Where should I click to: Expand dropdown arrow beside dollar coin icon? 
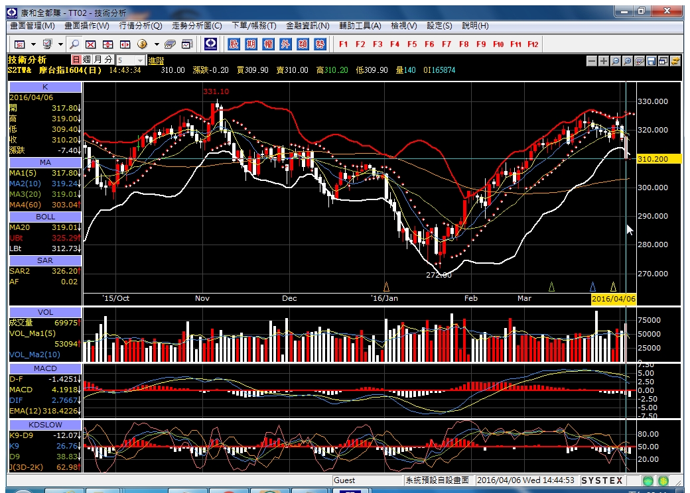coord(157,44)
